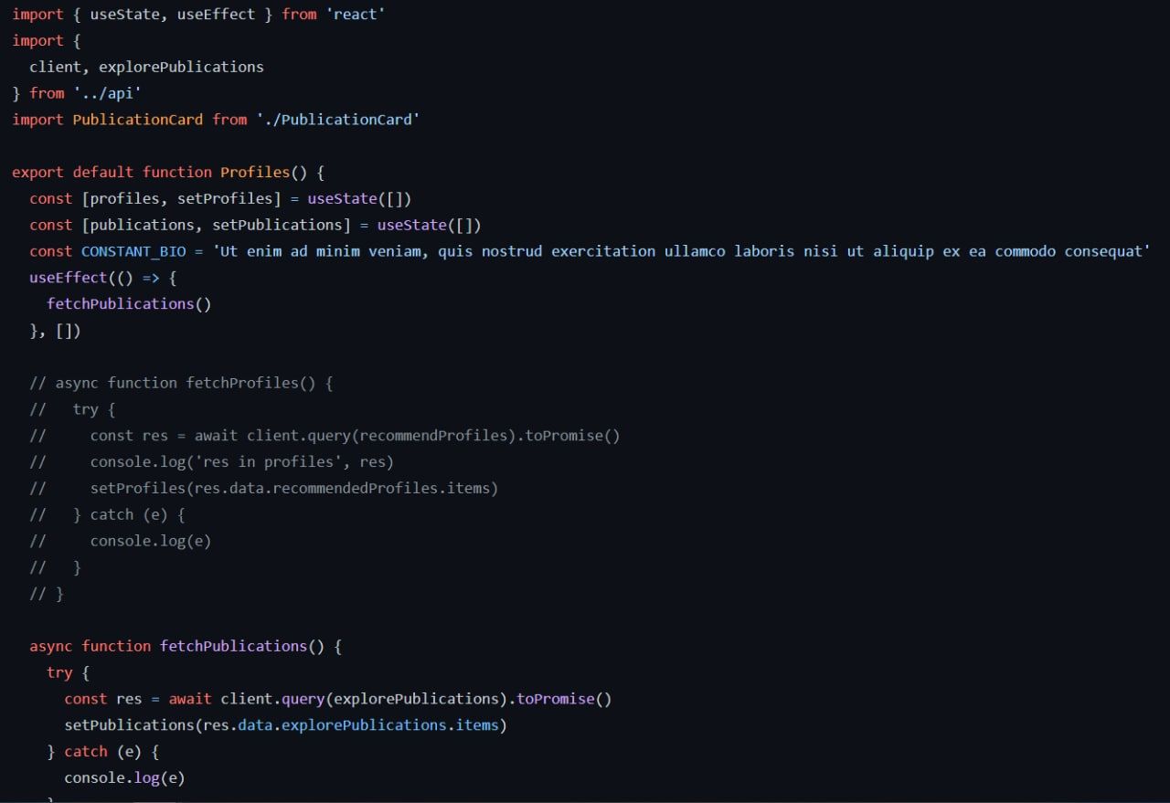This screenshot has width=1170, height=803.
Task: Click commented 'client.query(recommendProfiles)' line
Action: click(x=324, y=436)
